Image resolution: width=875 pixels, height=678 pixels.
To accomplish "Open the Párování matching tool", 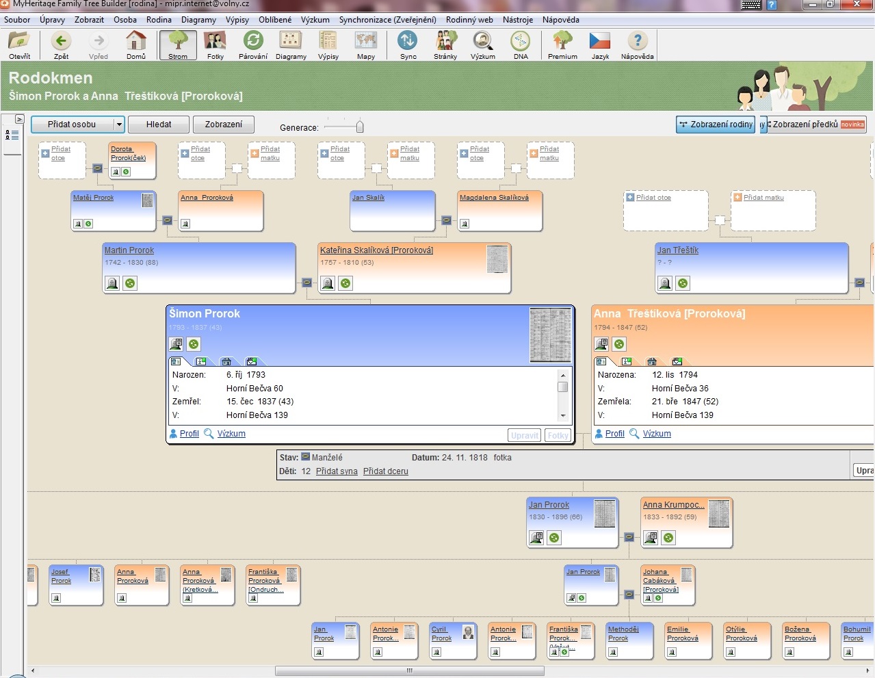I will 253,45.
